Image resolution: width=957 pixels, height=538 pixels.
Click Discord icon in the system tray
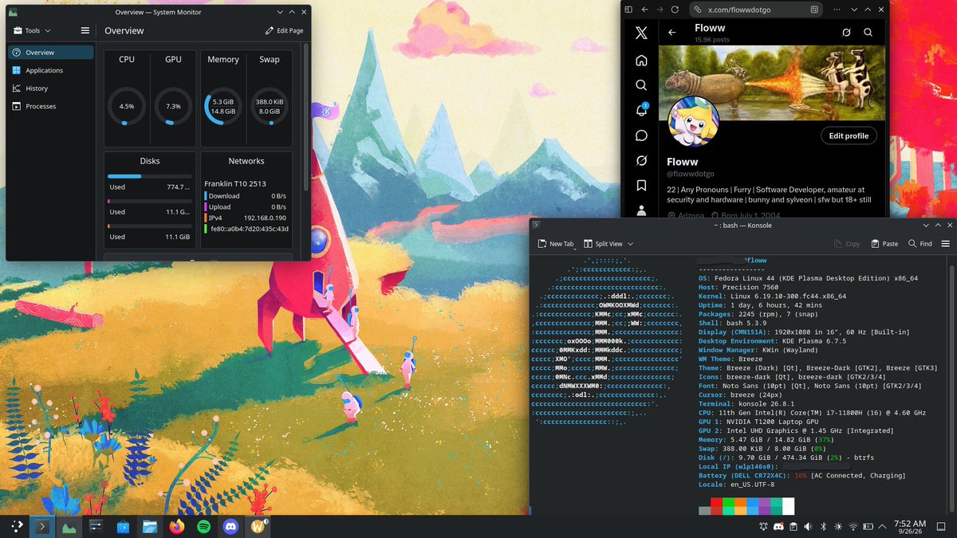pos(778,527)
